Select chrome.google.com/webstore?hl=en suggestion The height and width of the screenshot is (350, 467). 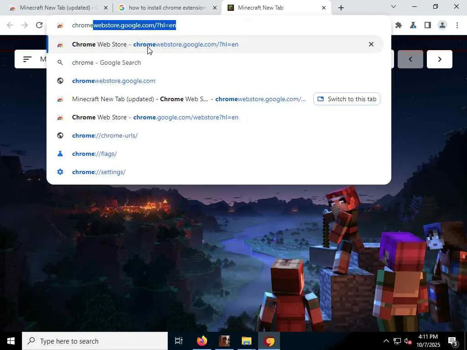[x=215, y=117]
